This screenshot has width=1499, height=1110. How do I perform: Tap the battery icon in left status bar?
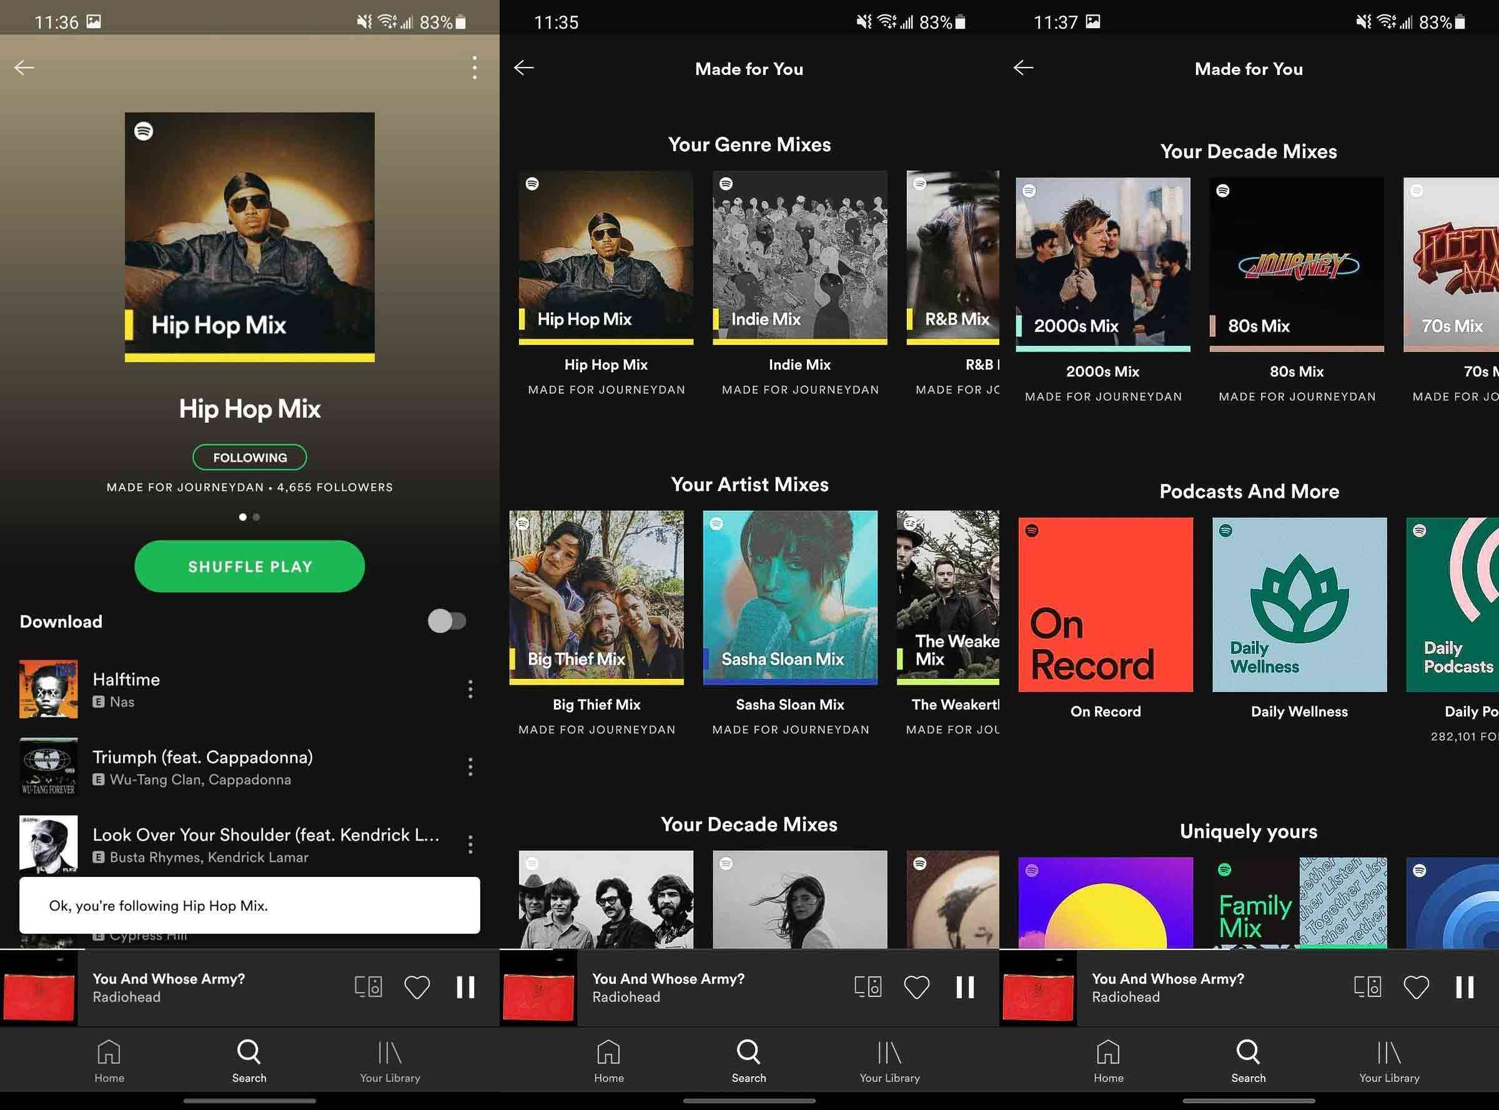tap(461, 22)
